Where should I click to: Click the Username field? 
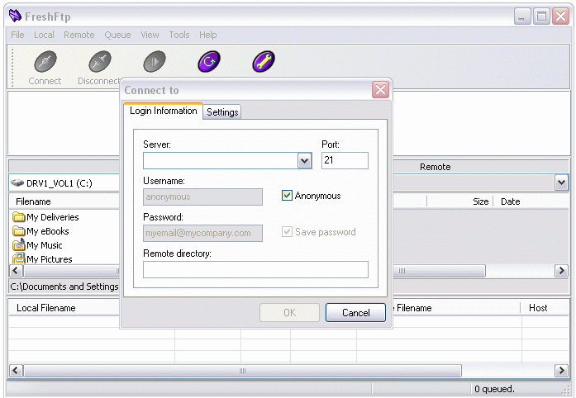[202, 197]
